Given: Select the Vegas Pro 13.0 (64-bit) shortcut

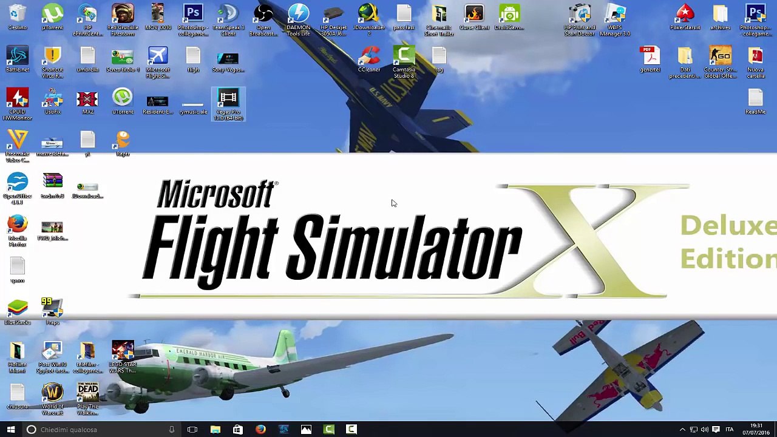Looking at the screenshot, I should [228, 104].
